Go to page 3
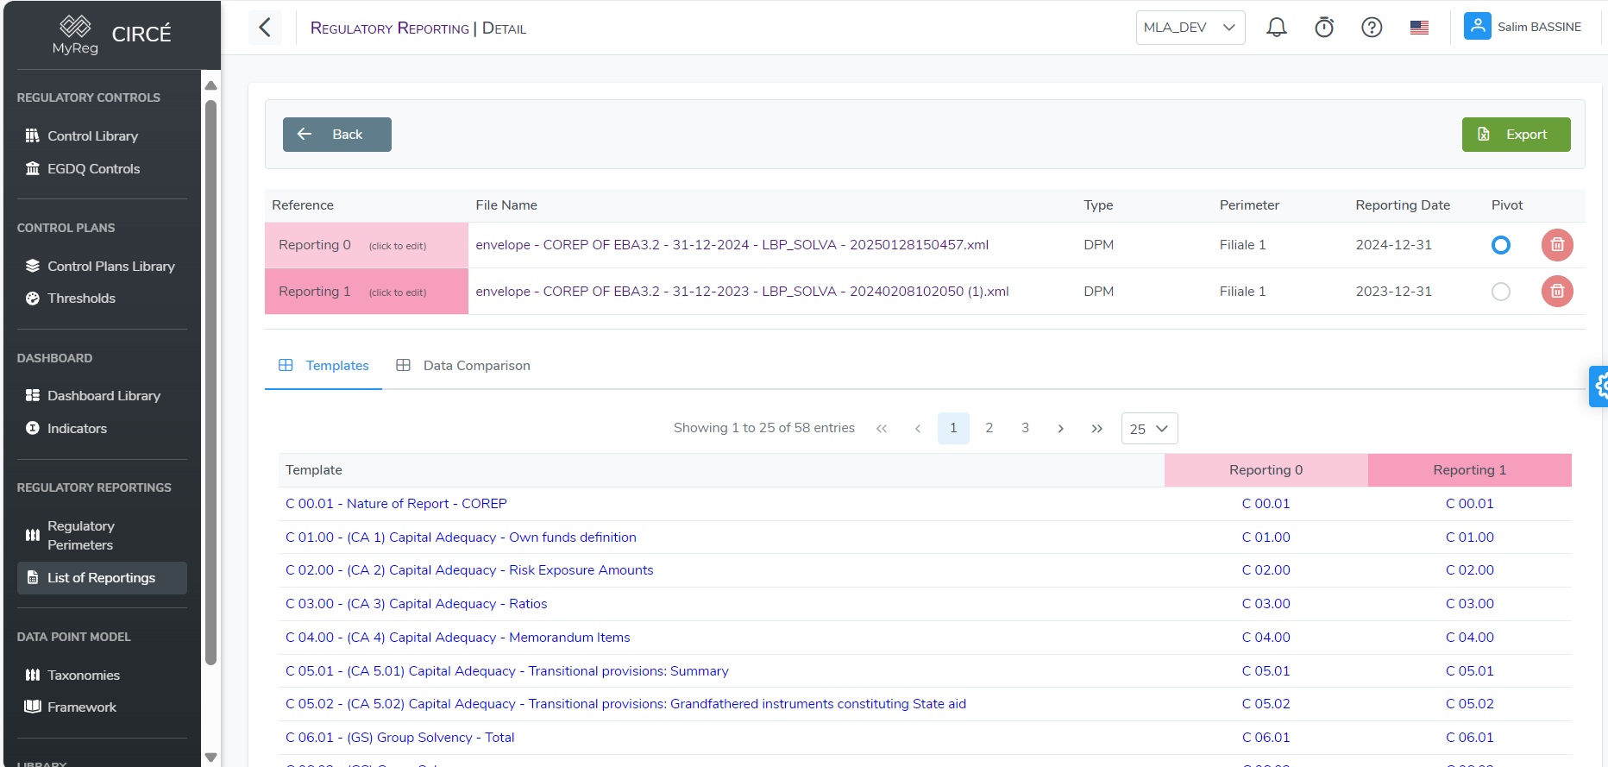1608x767 pixels. [x=1025, y=428]
